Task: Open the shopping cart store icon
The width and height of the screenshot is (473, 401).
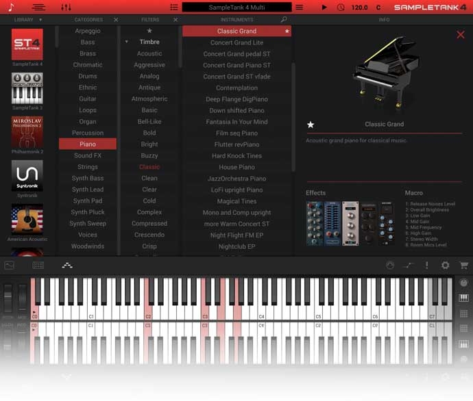Action: click(x=464, y=266)
